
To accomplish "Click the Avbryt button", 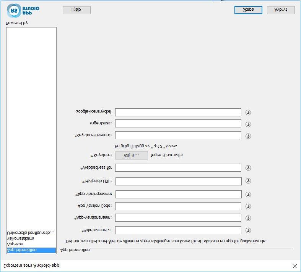I will click(281, 10).
